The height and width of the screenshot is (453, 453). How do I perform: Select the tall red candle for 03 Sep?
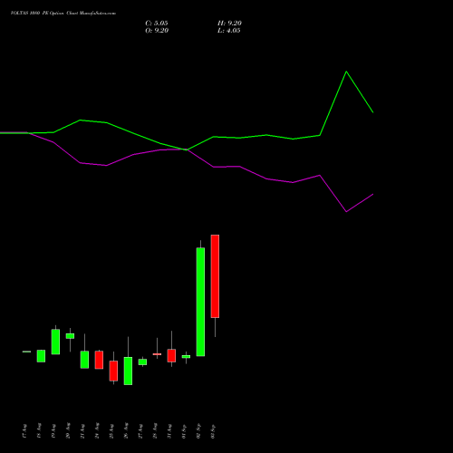(x=215, y=276)
